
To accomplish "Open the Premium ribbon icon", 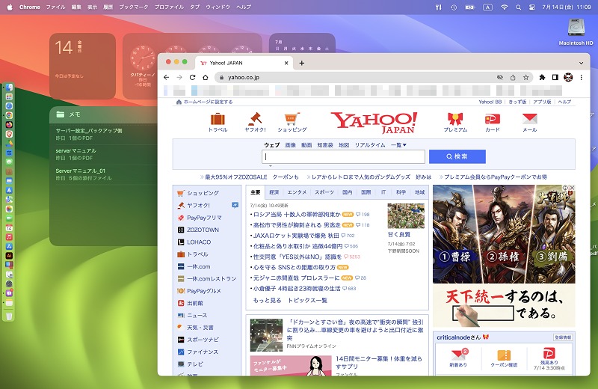I will [455, 119].
